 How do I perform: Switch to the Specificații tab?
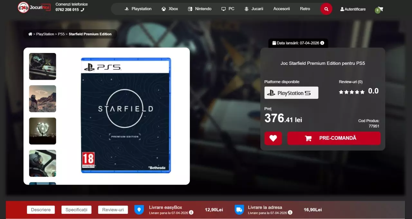click(77, 210)
